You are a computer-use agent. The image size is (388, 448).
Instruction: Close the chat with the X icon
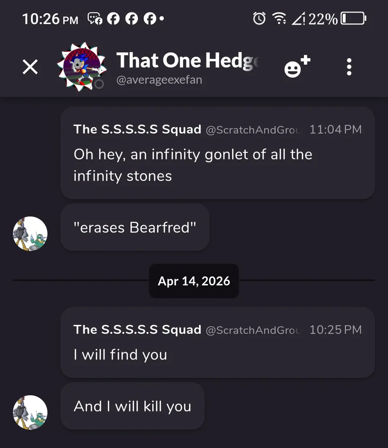click(x=30, y=67)
